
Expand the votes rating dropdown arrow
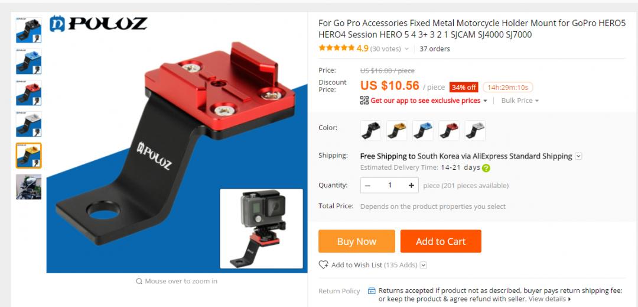pyautogui.click(x=406, y=49)
